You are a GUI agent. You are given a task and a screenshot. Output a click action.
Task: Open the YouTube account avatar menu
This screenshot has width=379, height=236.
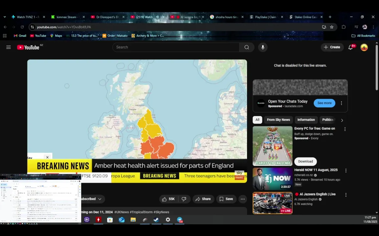click(x=364, y=47)
